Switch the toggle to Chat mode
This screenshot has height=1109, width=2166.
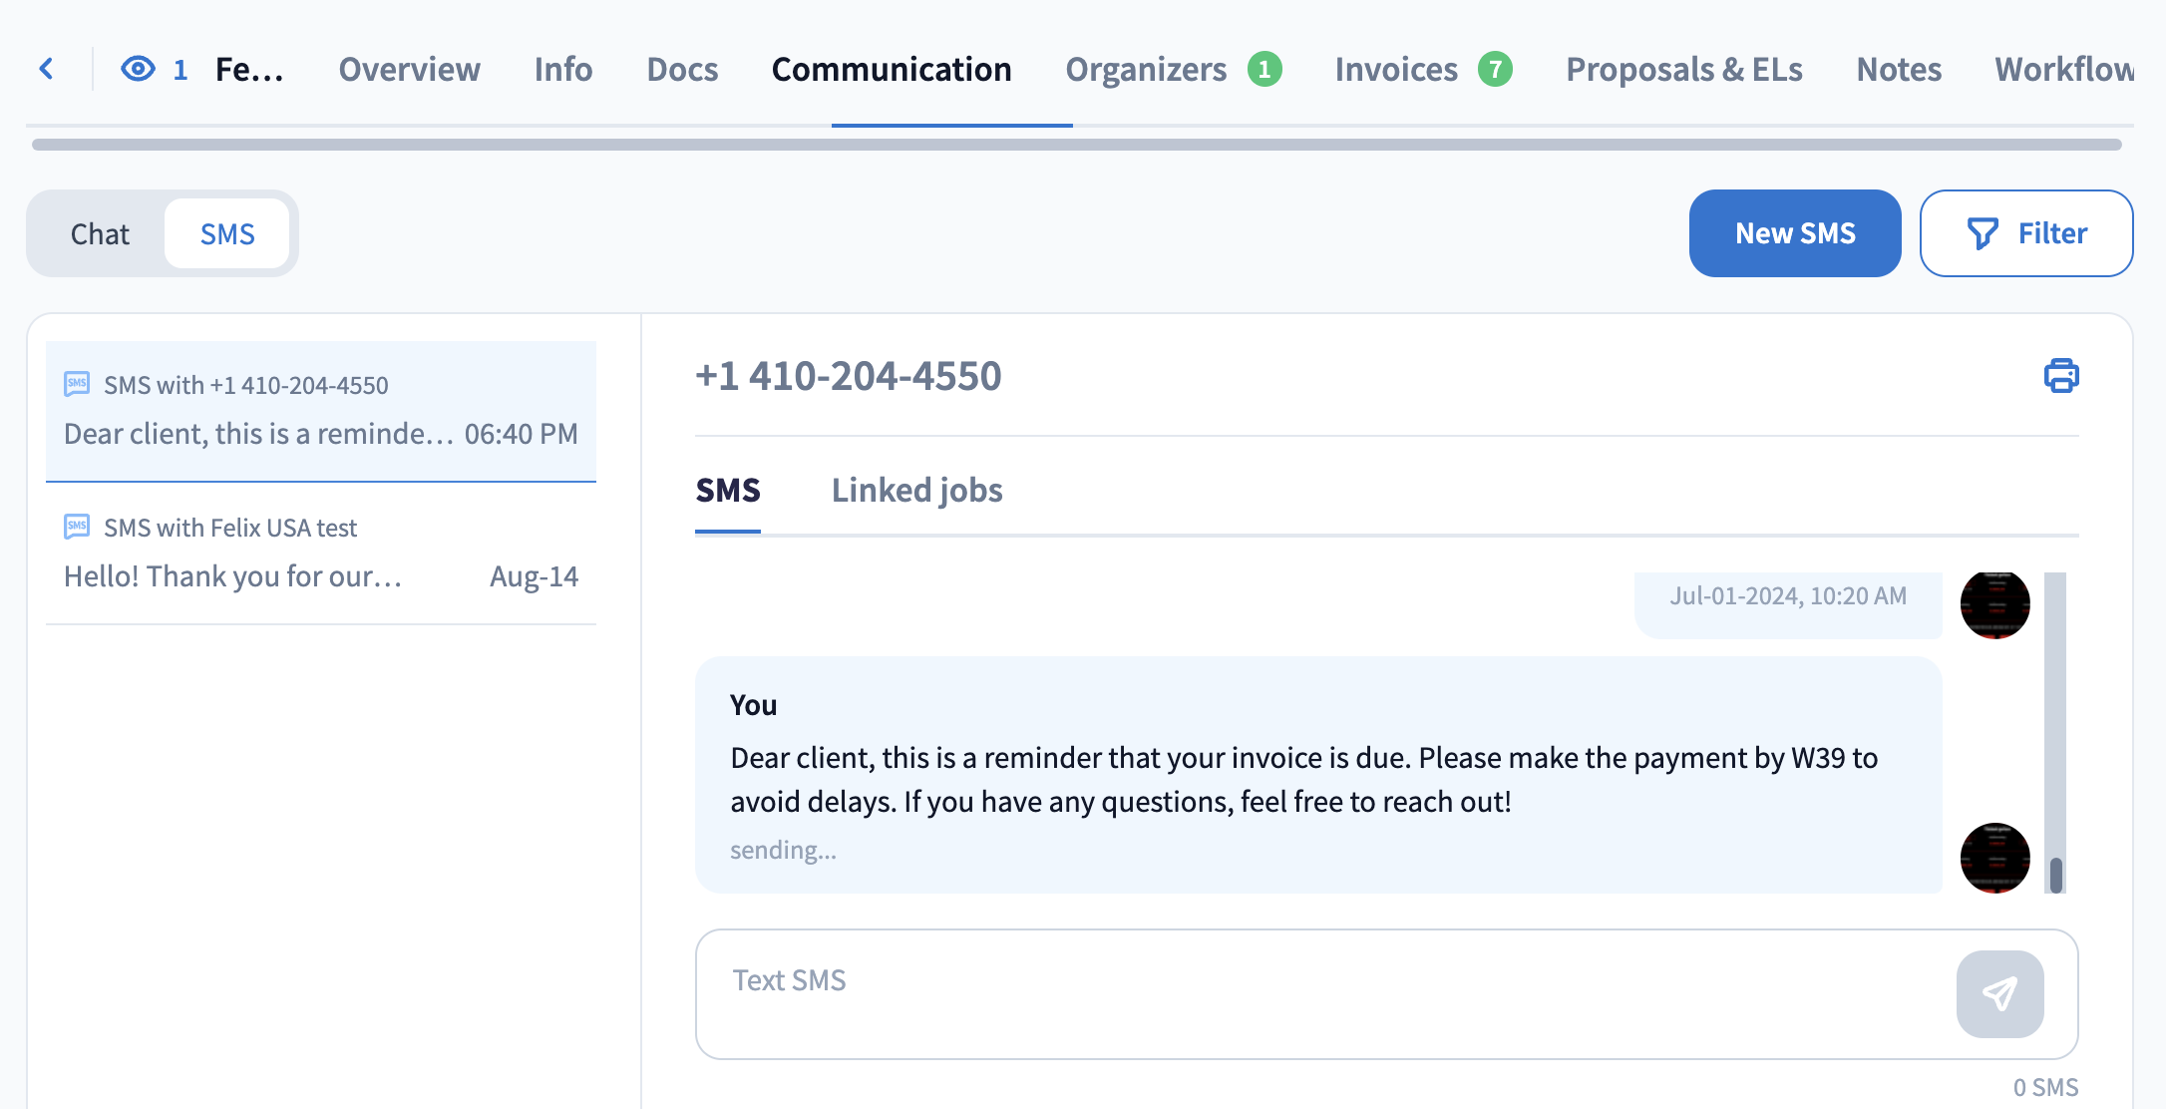(x=99, y=233)
